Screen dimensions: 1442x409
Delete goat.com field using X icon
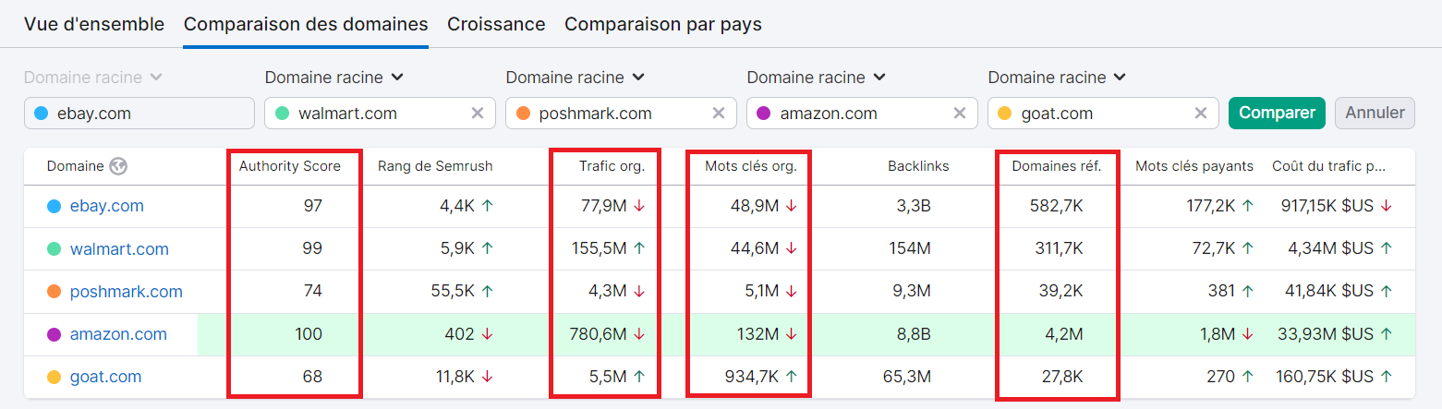[x=1200, y=113]
